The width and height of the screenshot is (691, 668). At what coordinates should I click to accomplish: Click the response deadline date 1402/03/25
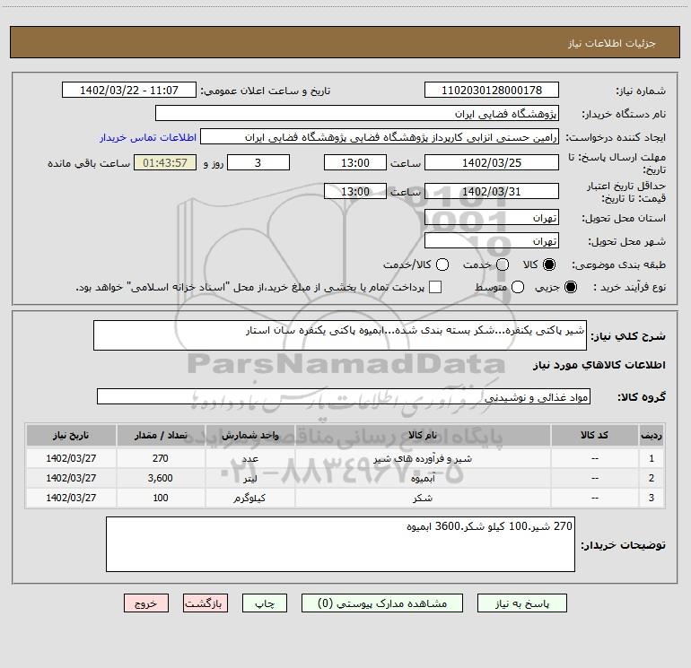pos(492,162)
